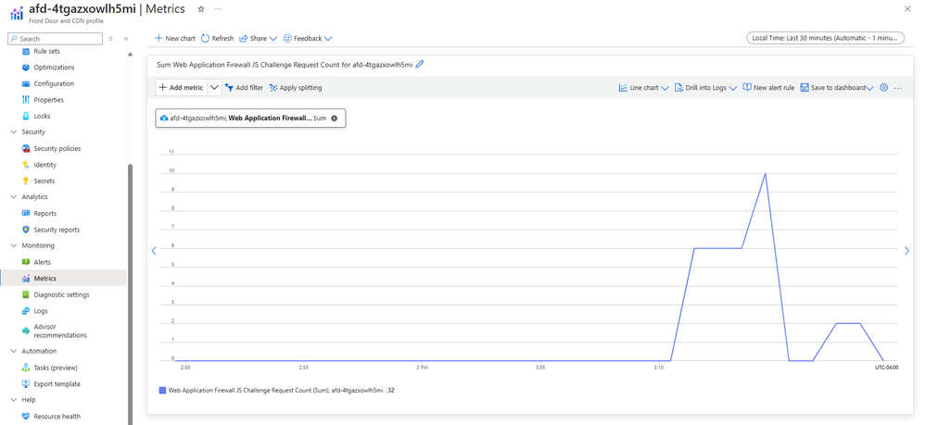
Task: Select Security policies in the sidebar
Action: click(x=57, y=148)
